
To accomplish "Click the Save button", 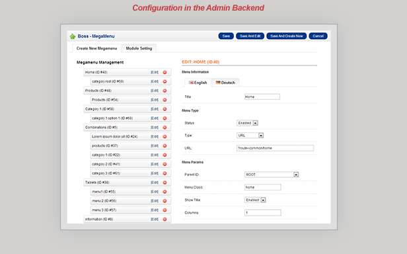I will click(x=226, y=36).
